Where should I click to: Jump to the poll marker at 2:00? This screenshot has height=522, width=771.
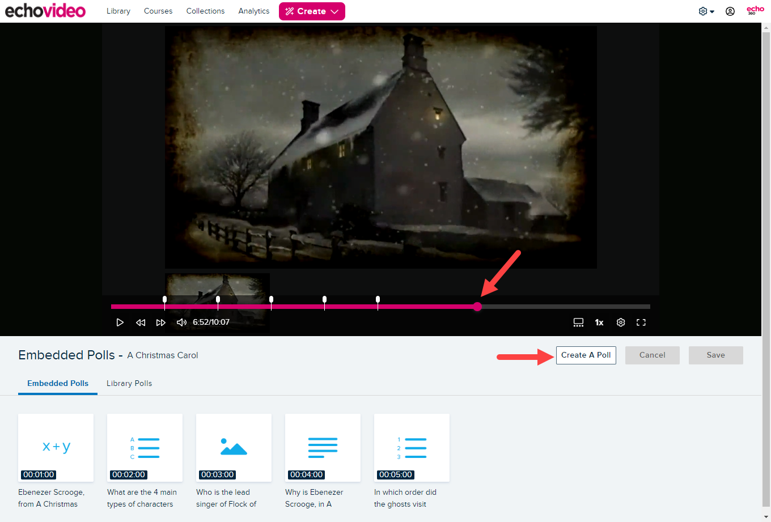(x=218, y=300)
